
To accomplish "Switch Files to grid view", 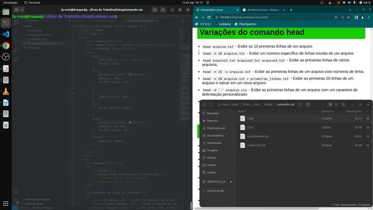I will tap(330, 104).
